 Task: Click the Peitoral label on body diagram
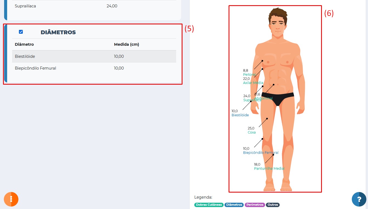tap(249, 75)
